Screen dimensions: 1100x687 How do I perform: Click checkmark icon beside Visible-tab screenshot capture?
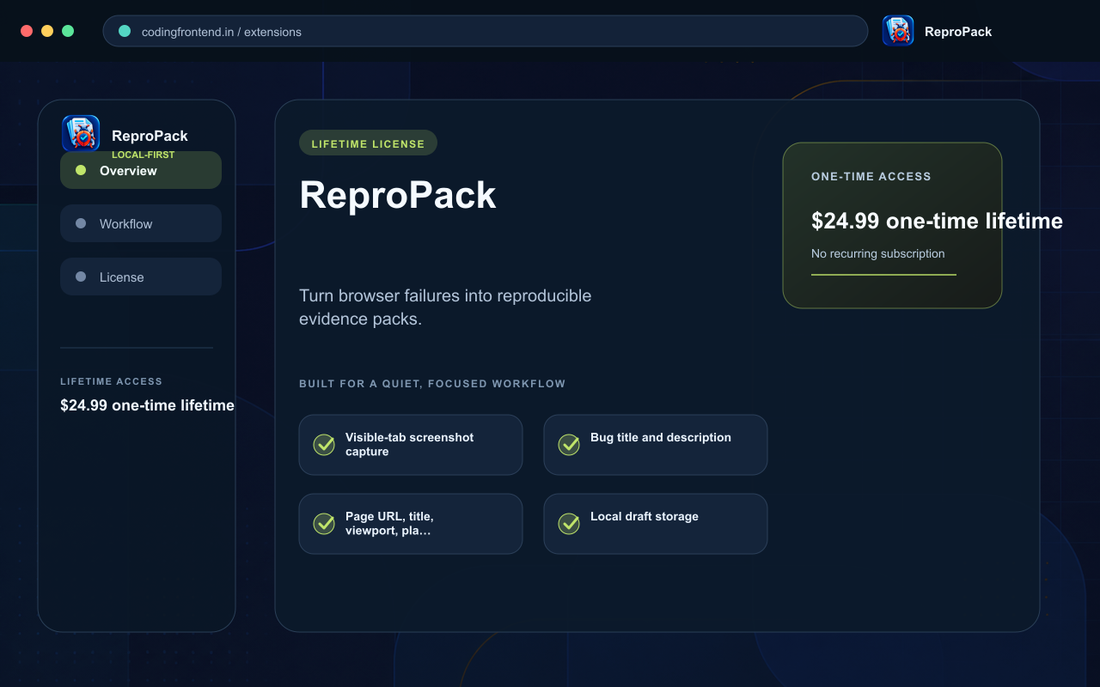[x=324, y=444]
